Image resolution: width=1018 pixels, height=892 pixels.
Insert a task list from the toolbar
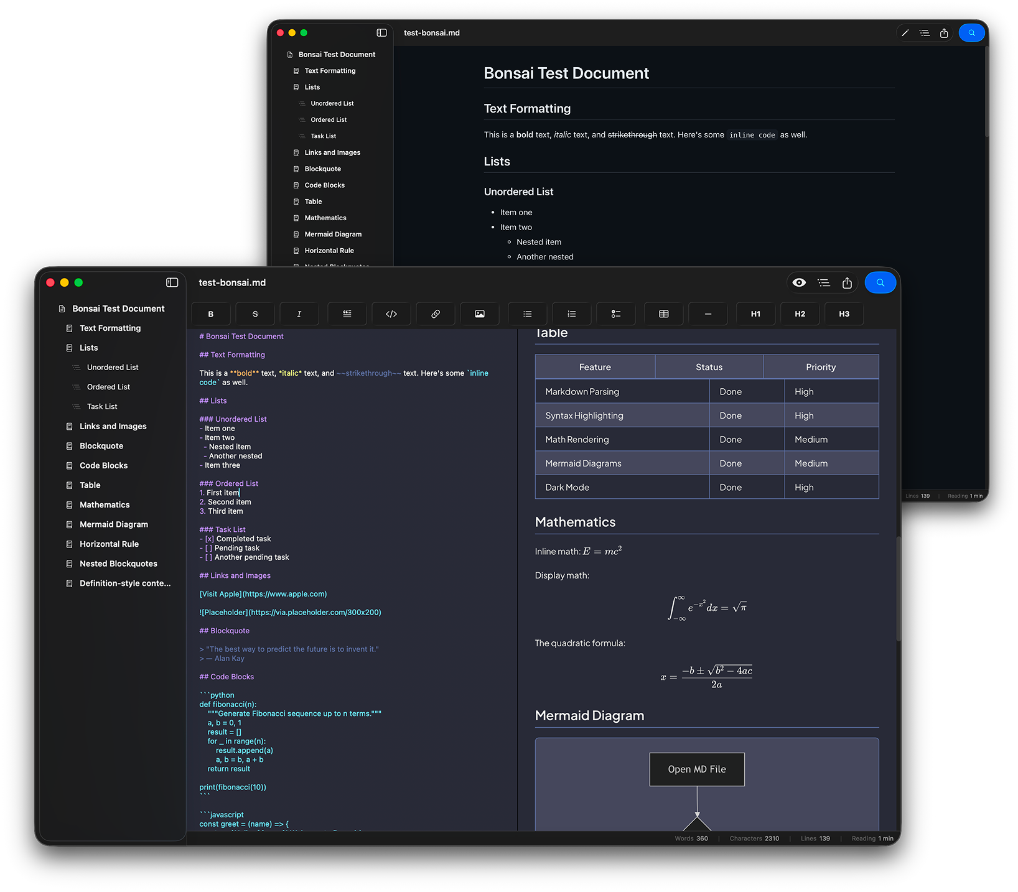616,314
